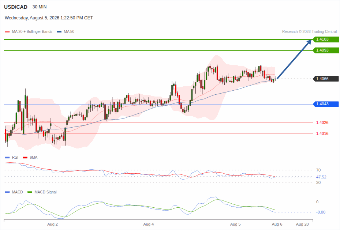
Task: Click the RSI legend color swatch
Action: 7,158
